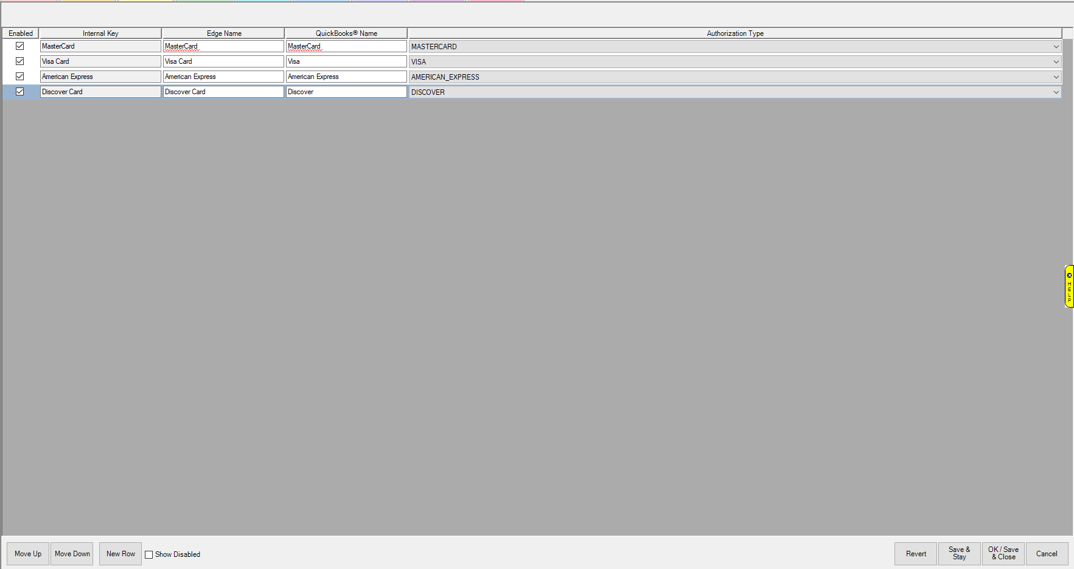Enable the Show Disabled checkbox
This screenshot has width=1074, height=569.
pos(149,554)
